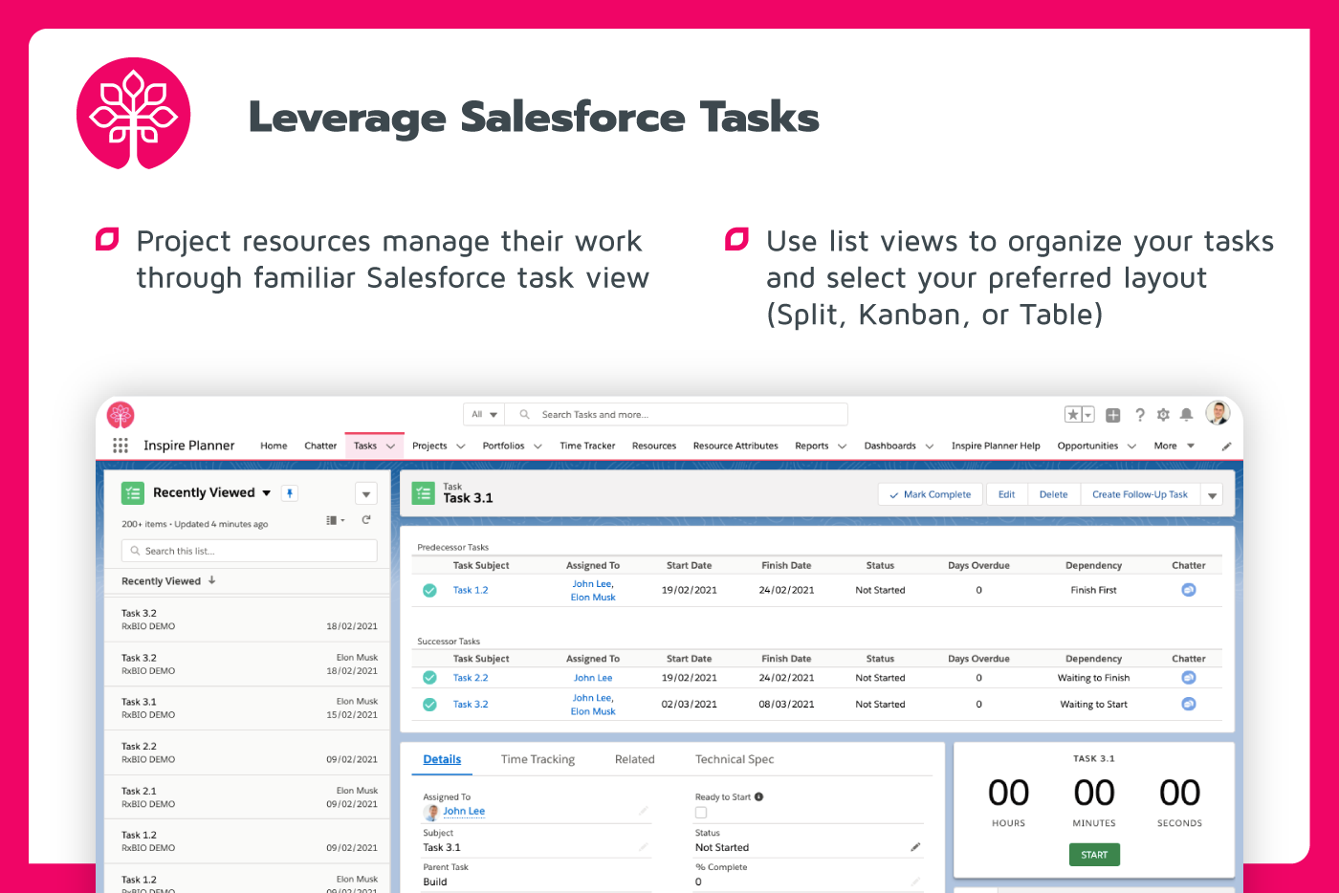Click the Search Tasks and more field
Screen dimensions: 1339x893
click(x=676, y=414)
